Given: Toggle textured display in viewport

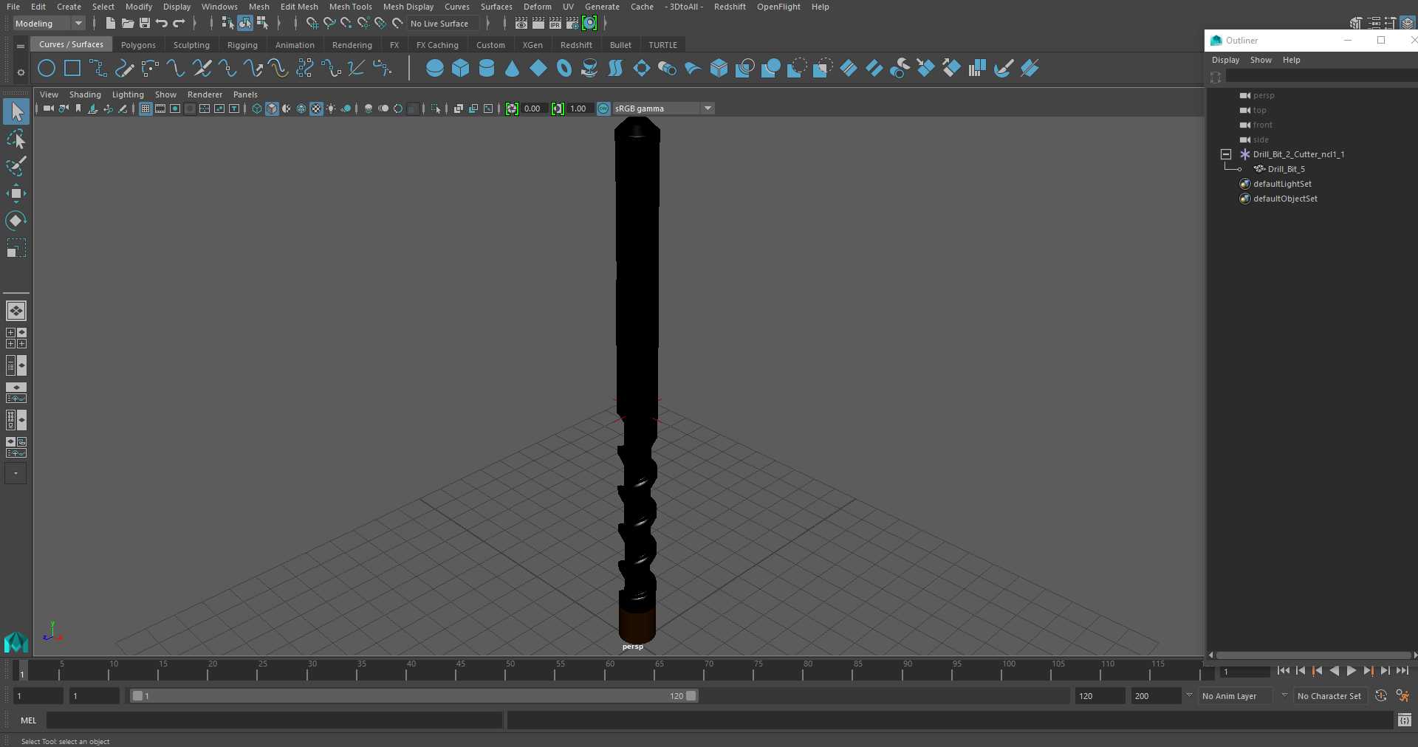Looking at the screenshot, I should click(316, 109).
